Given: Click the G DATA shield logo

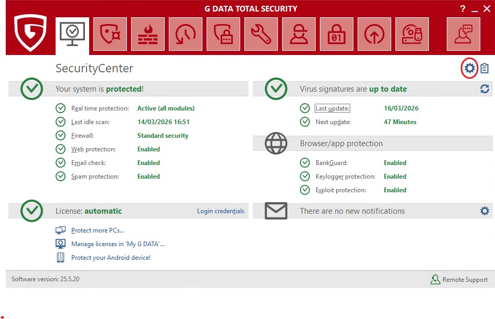Looking at the screenshot, I should [x=30, y=33].
